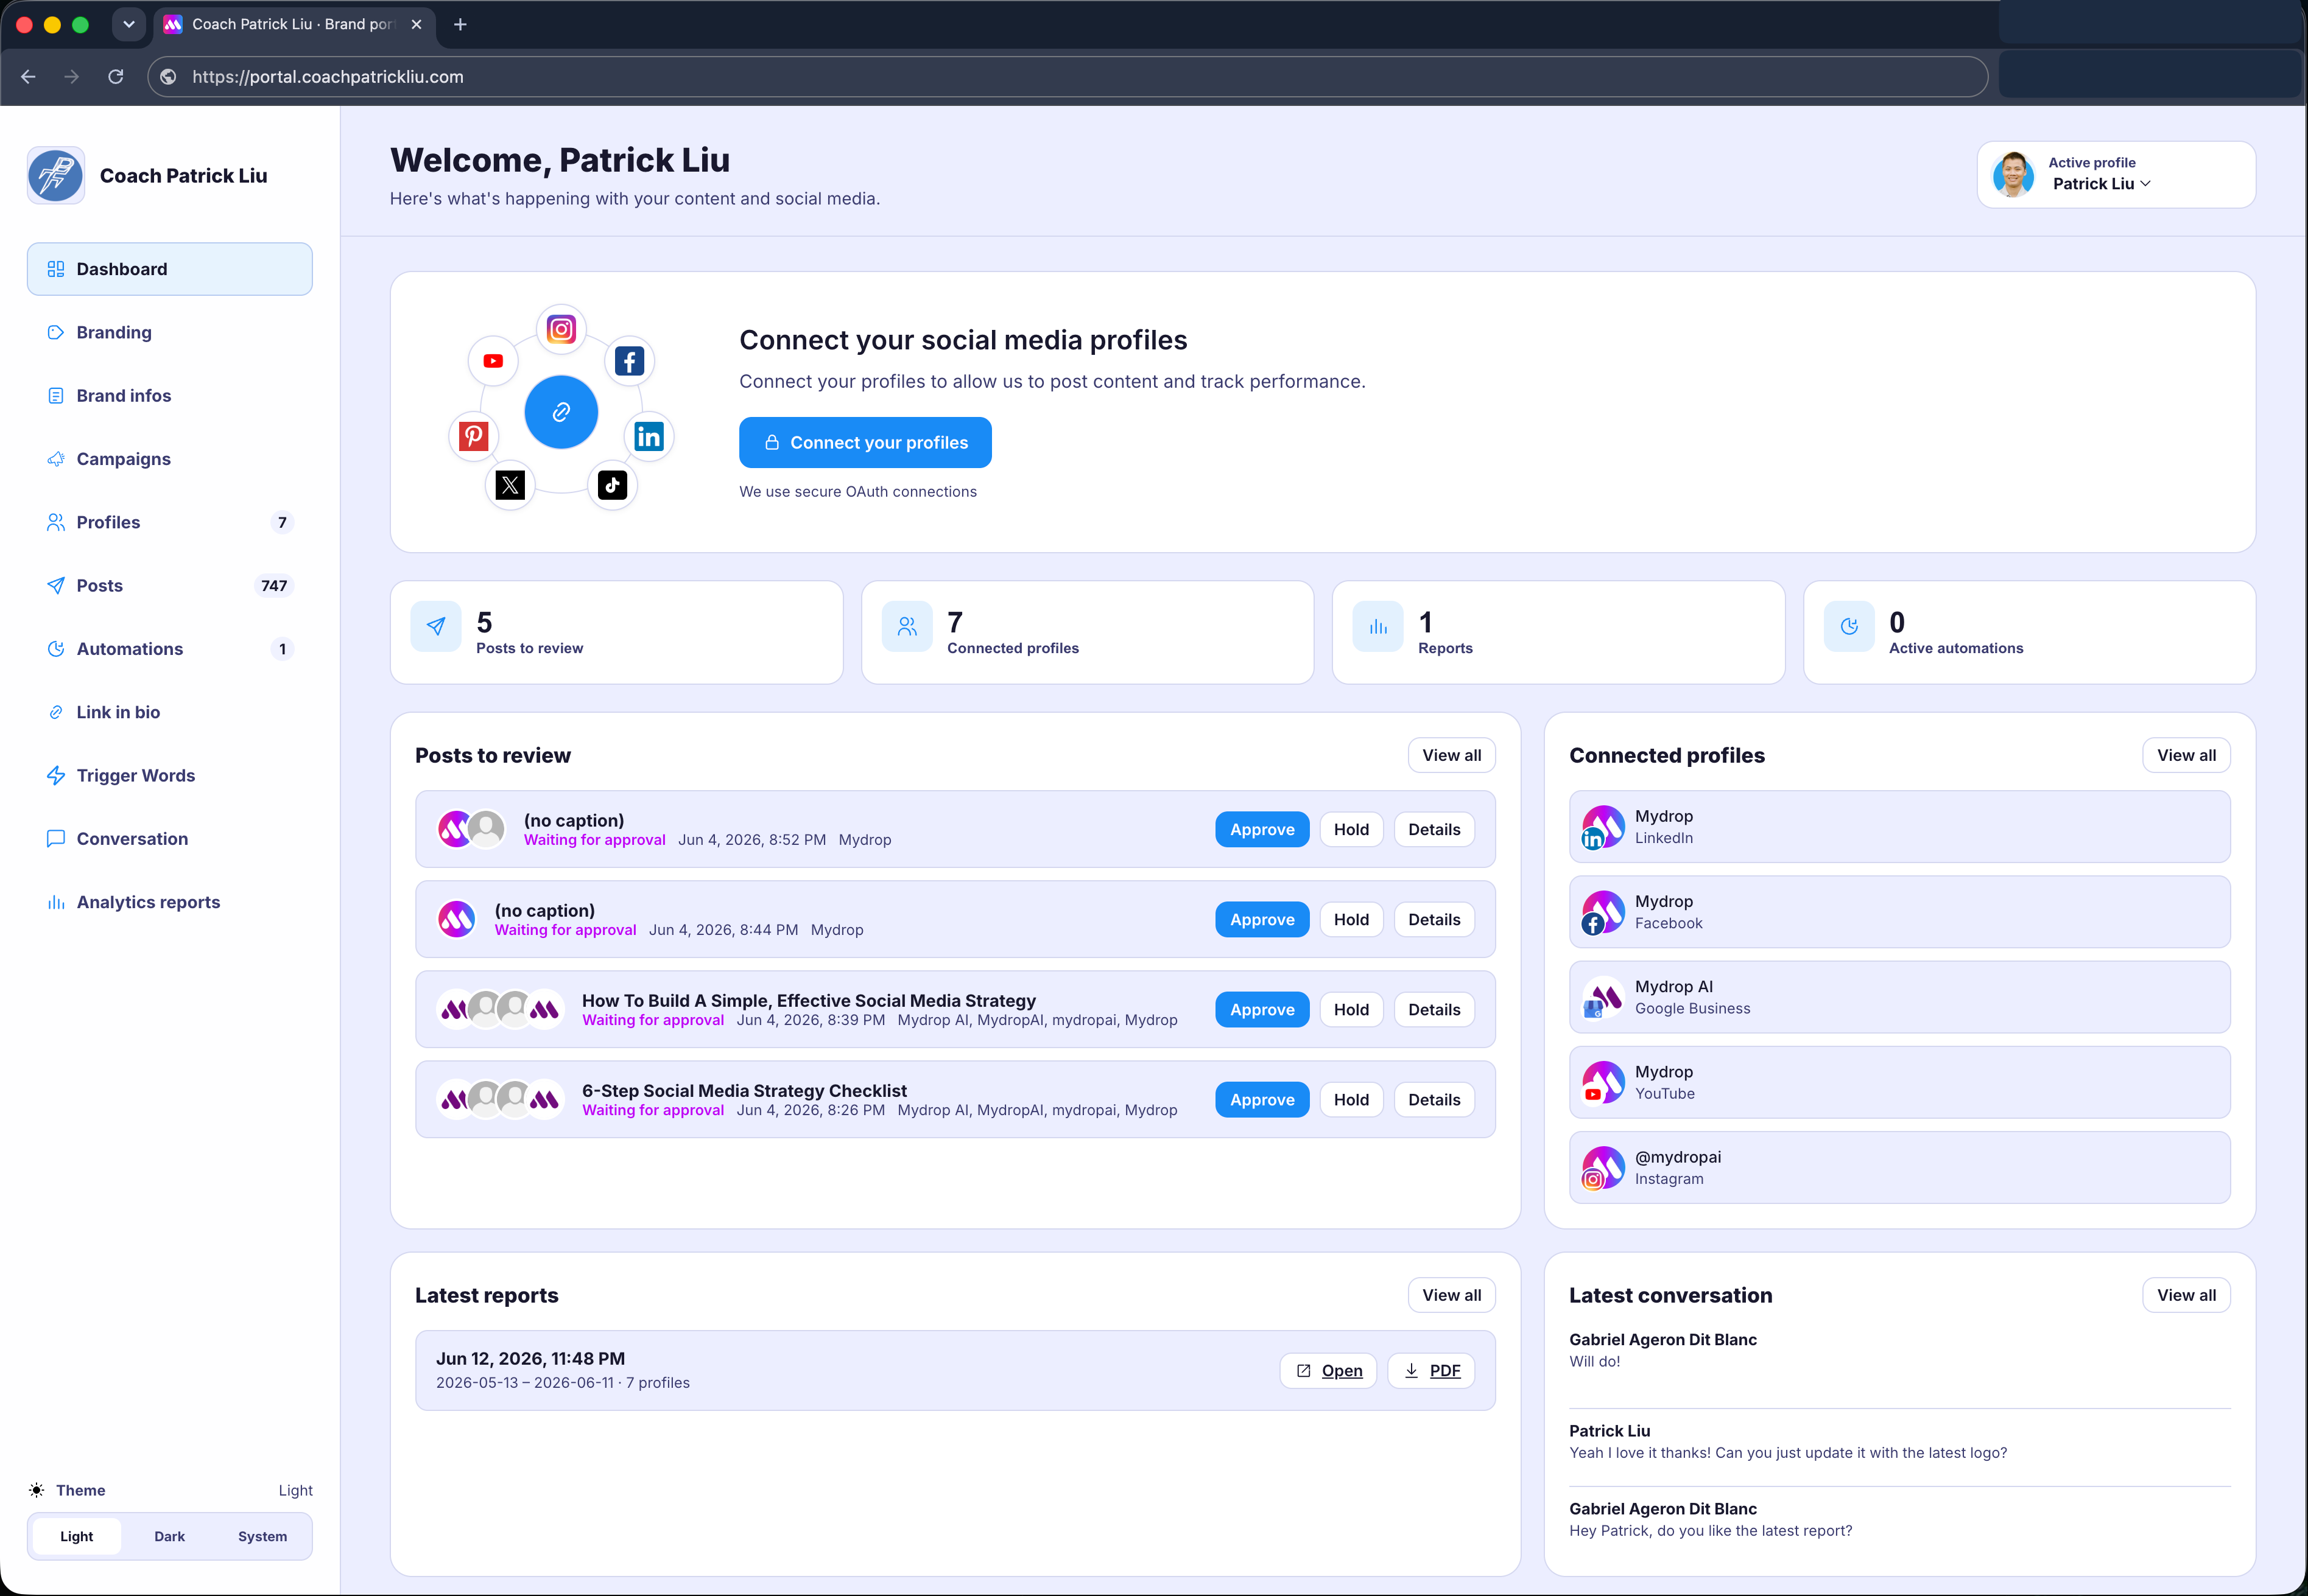Open Automations in the sidebar
The height and width of the screenshot is (1596, 2308).
tap(169, 649)
